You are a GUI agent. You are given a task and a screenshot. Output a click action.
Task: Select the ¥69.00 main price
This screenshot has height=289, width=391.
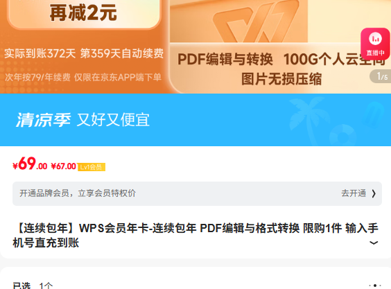click(30, 164)
